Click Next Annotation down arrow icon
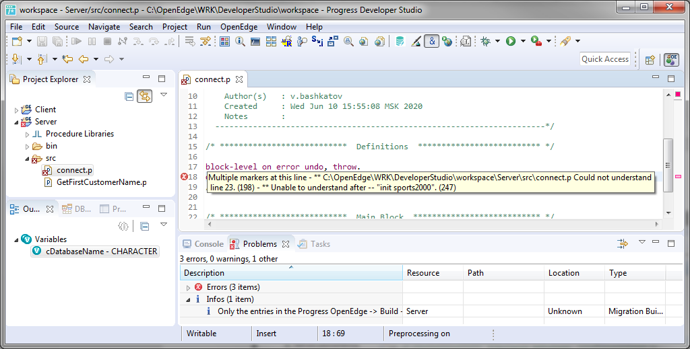The width and height of the screenshot is (690, 349). (16, 59)
